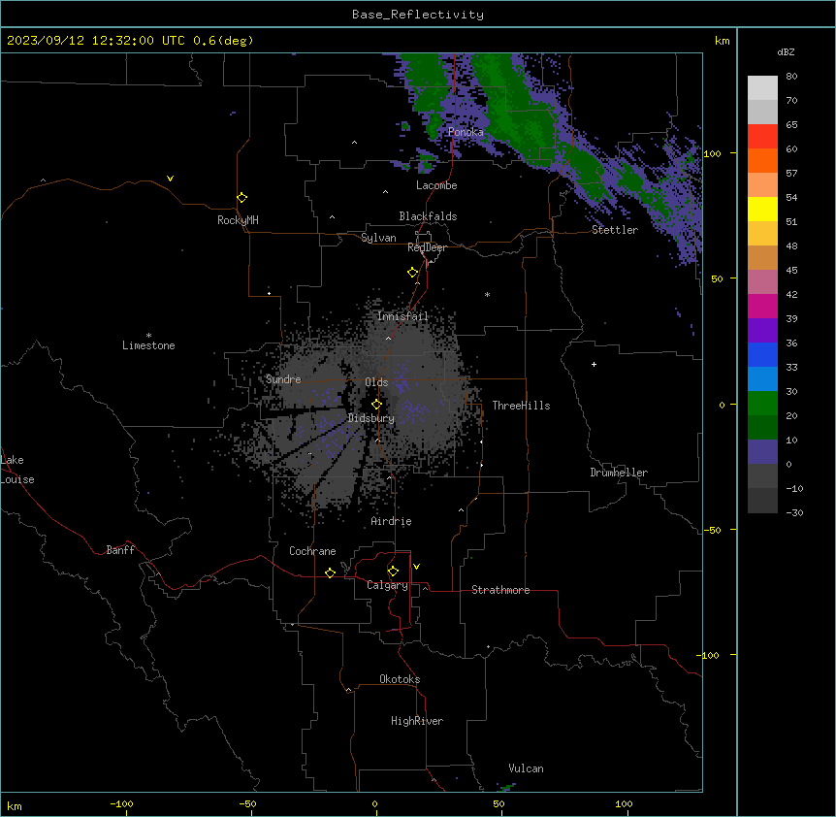Image resolution: width=836 pixels, height=817 pixels.
Task: Click the asterisk marker above Limestone
Action: pyautogui.click(x=148, y=335)
